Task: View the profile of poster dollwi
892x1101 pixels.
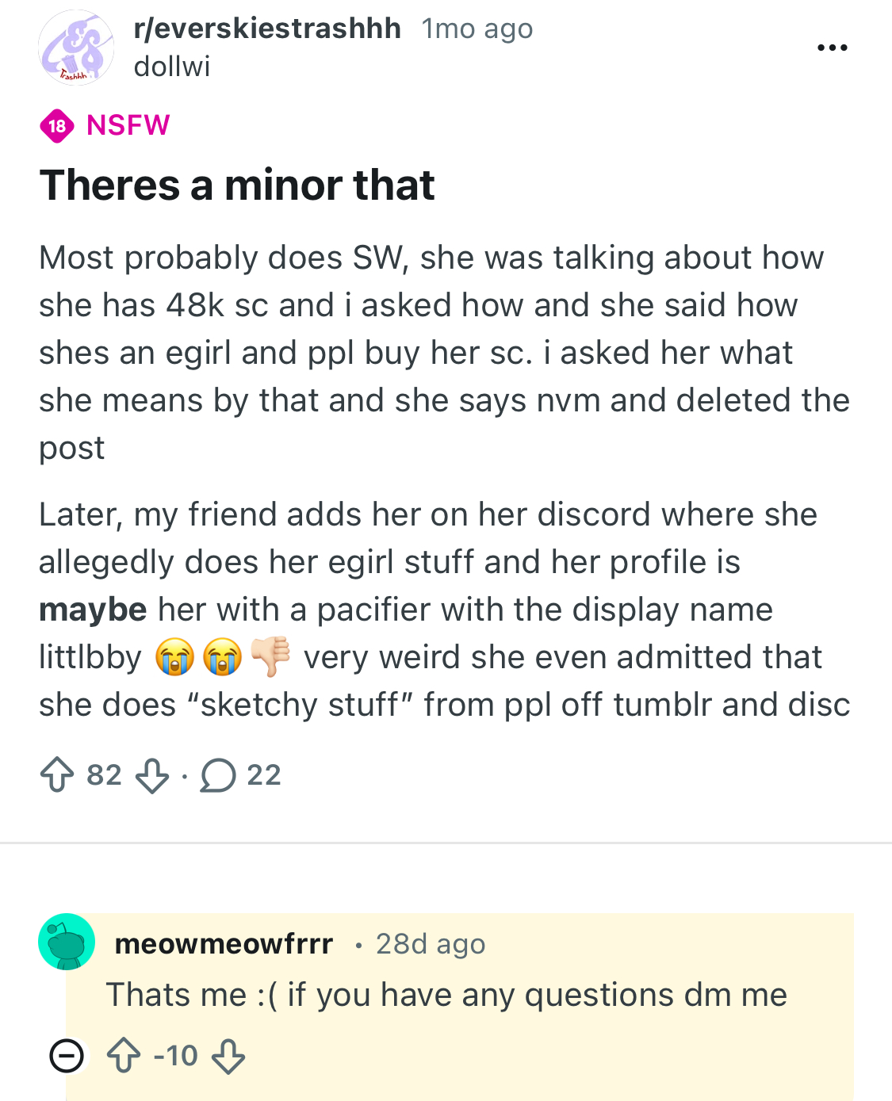Action: (172, 67)
